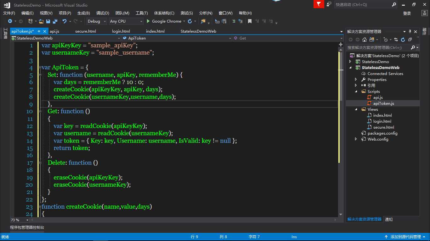Viewport: 430px width, 241px height.
Task: Open the 工具箱 side panel tab
Action: [5, 33]
